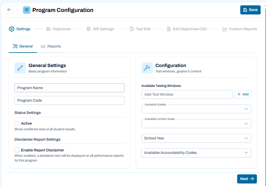This screenshot has width=266, height=186.
Task: Go to the Settings step
Action: pos(19,29)
